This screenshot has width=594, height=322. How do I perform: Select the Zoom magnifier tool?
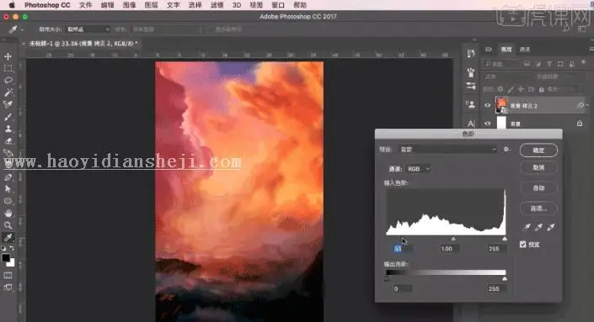tap(8, 225)
